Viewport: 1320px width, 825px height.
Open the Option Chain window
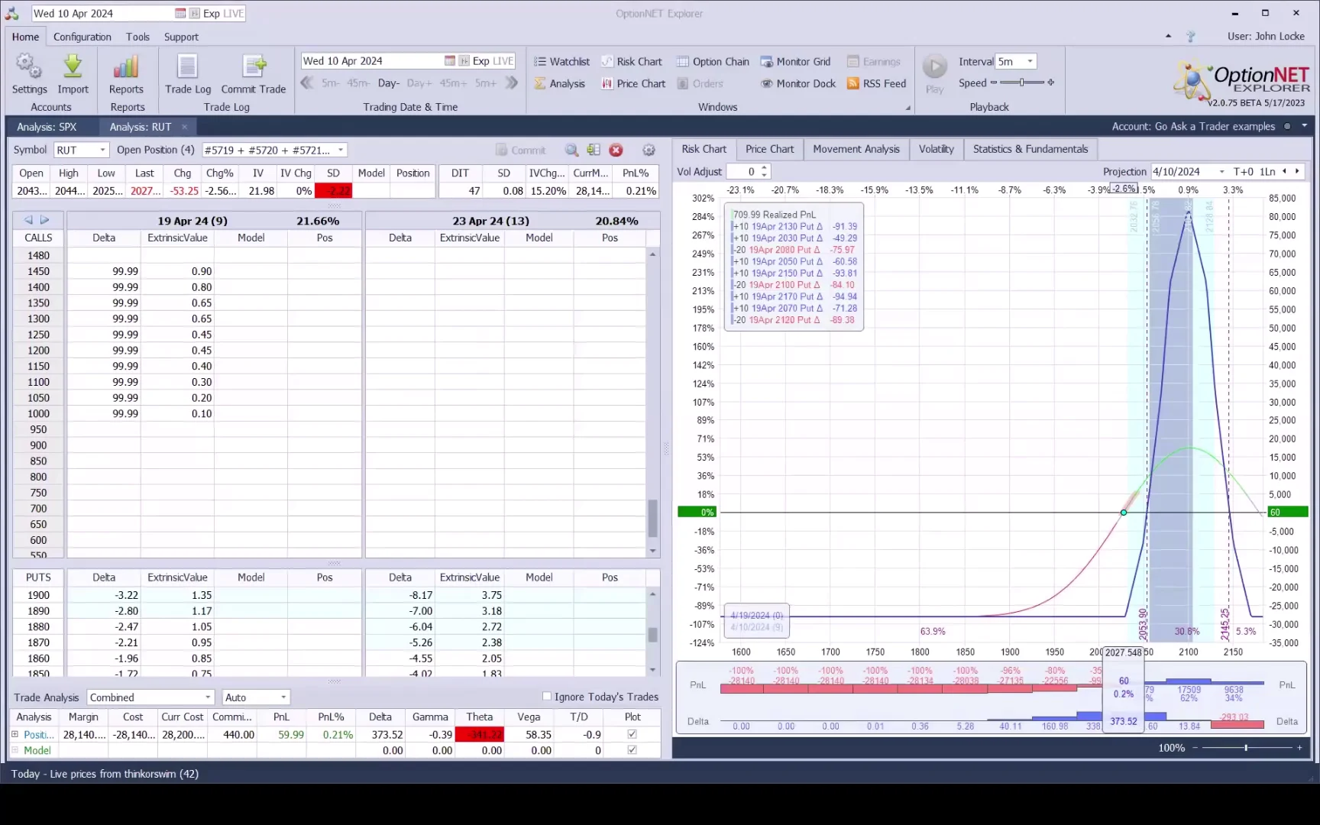tap(713, 62)
